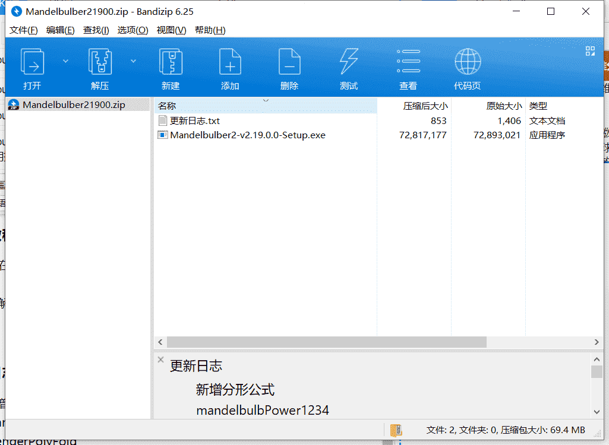Open the 选项(O) menu

tap(133, 30)
